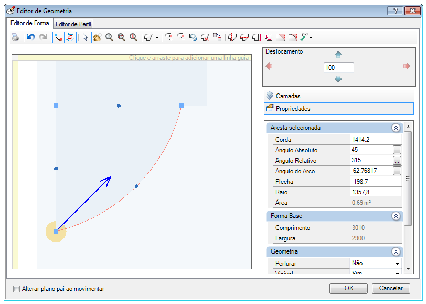This screenshot has width=426, height=304.
Task: Click the replace shape icon
Action: tap(217, 37)
